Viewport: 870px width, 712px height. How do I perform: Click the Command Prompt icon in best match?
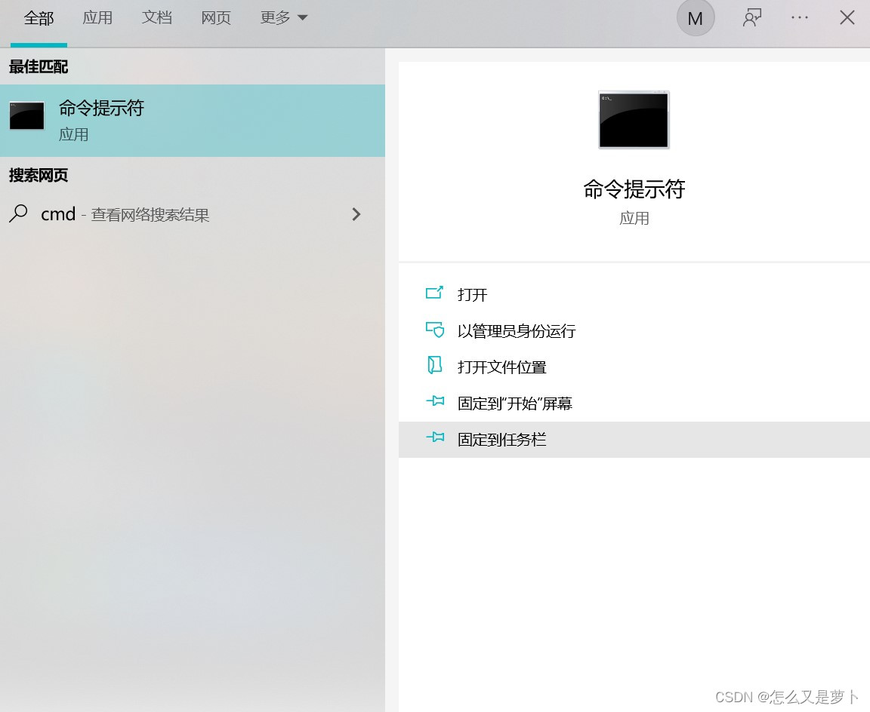(x=26, y=116)
